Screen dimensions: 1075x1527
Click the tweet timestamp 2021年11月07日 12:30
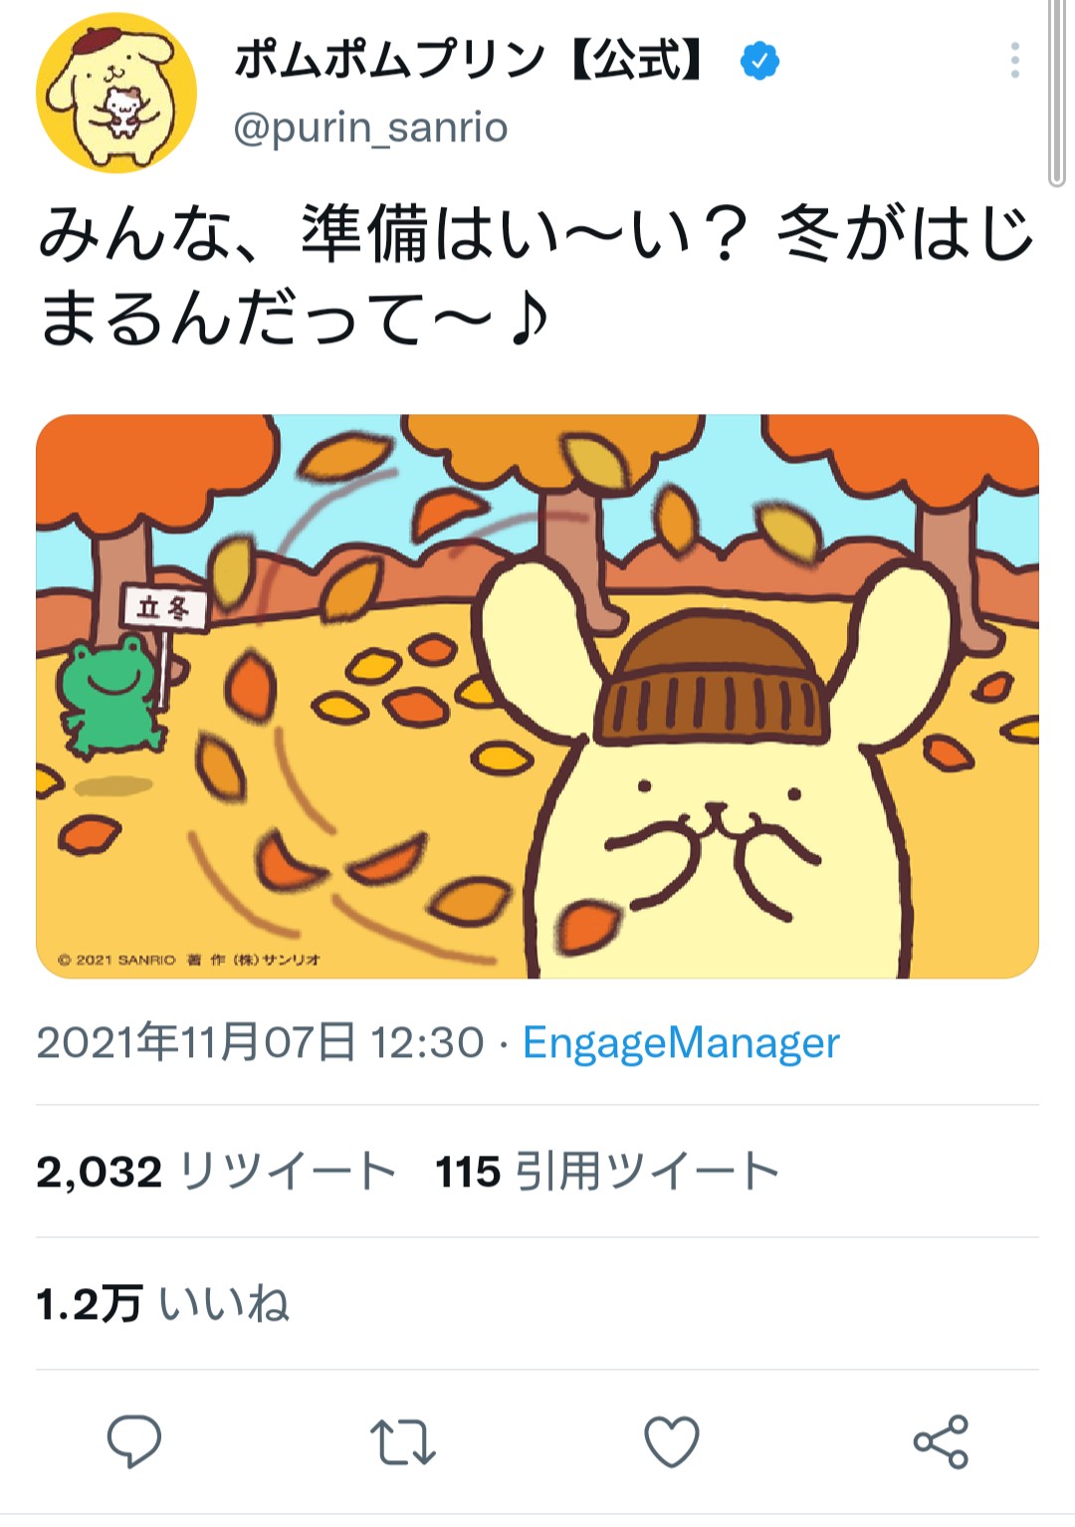pyautogui.click(x=260, y=1042)
